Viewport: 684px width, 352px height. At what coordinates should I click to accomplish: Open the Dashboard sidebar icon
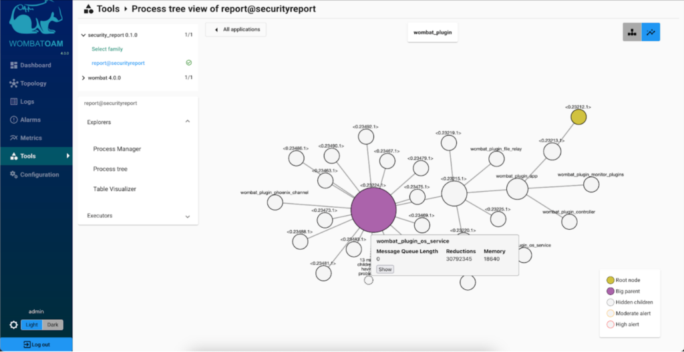point(13,65)
